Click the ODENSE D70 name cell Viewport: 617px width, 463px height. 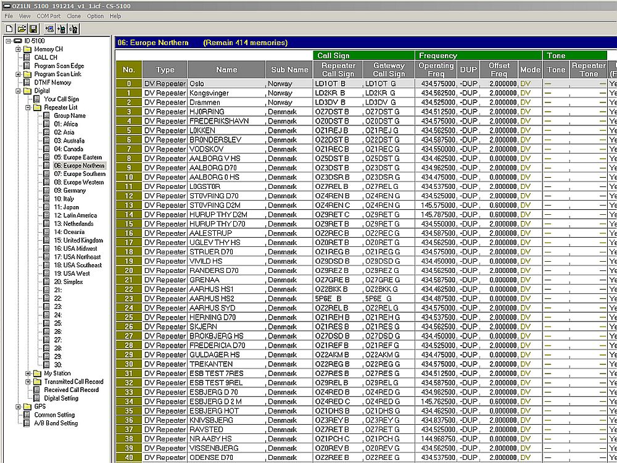coord(226,457)
